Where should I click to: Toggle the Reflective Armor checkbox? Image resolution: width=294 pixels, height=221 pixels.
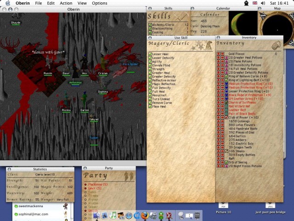pyautogui.click(x=150, y=80)
